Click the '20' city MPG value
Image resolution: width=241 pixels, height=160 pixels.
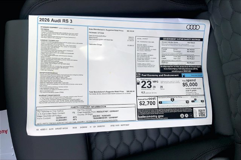[x=154, y=87]
